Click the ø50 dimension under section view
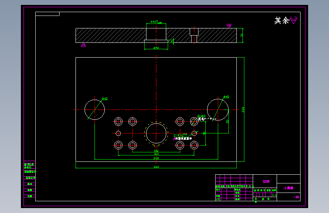 [x=156, y=48]
